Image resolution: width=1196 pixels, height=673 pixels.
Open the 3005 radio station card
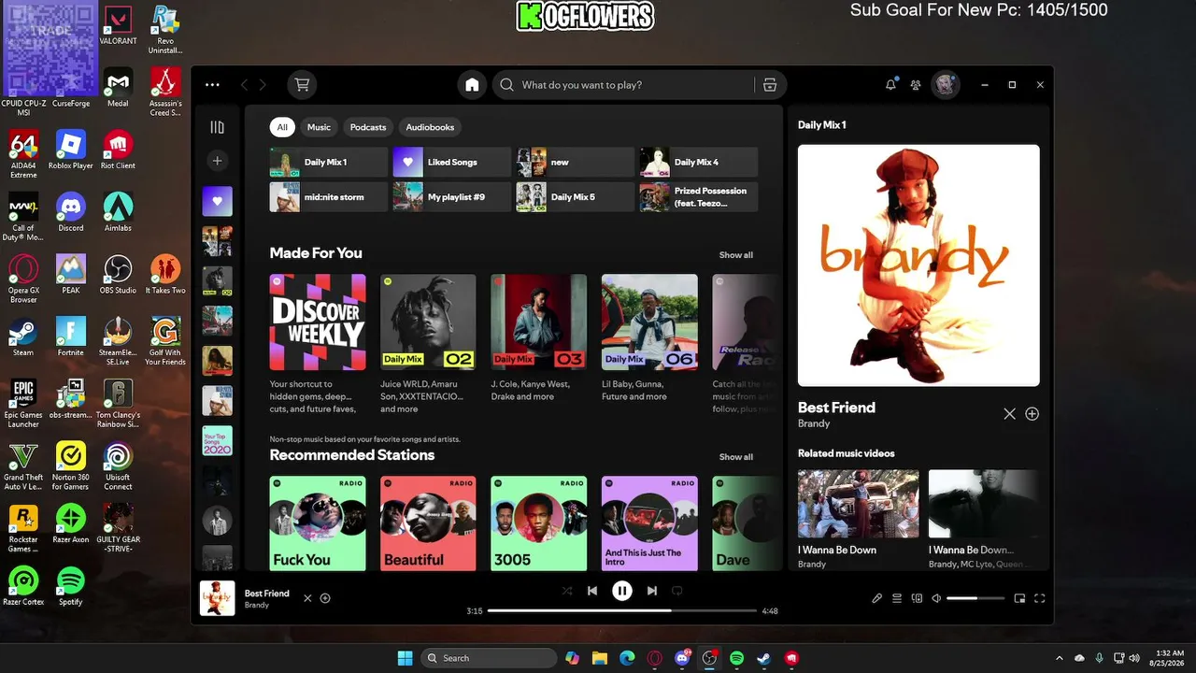click(539, 523)
